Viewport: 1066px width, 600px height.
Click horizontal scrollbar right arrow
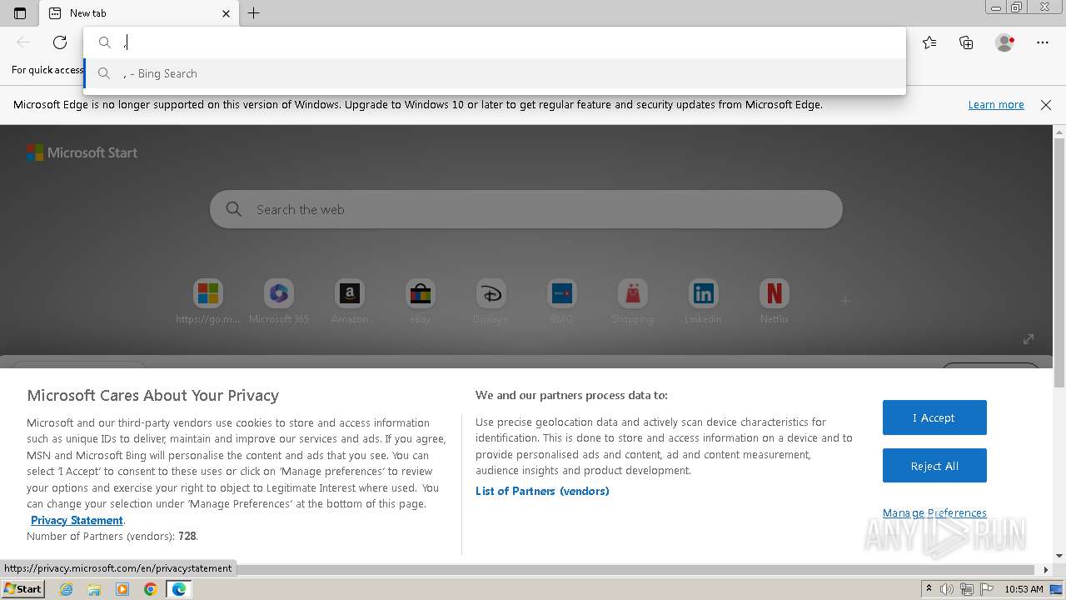(x=1047, y=570)
